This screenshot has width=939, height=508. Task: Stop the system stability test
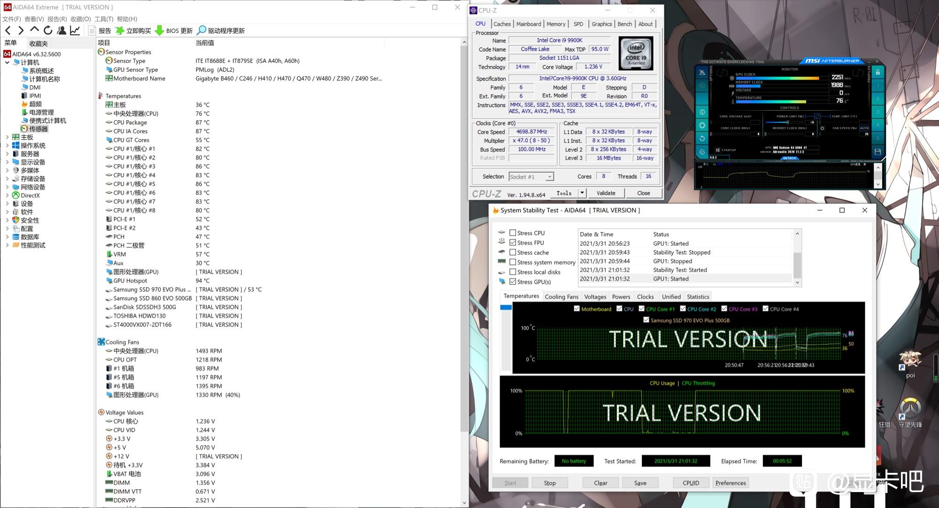point(550,483)
